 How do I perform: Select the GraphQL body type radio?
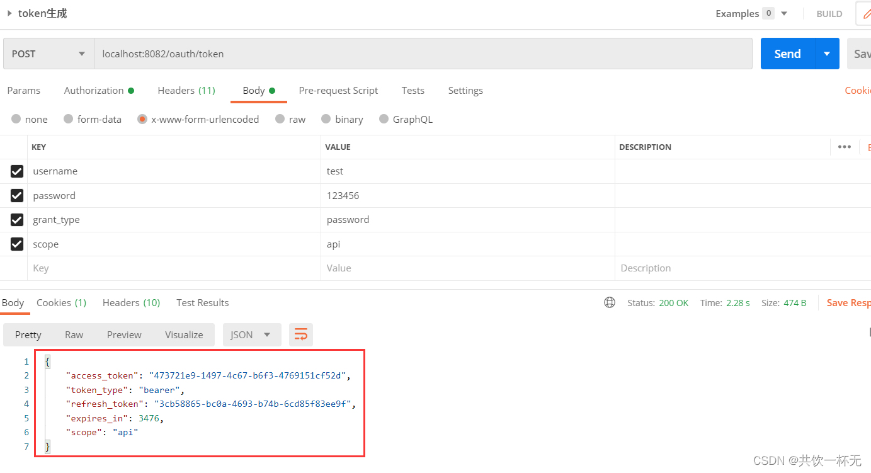tap(384, 119)
